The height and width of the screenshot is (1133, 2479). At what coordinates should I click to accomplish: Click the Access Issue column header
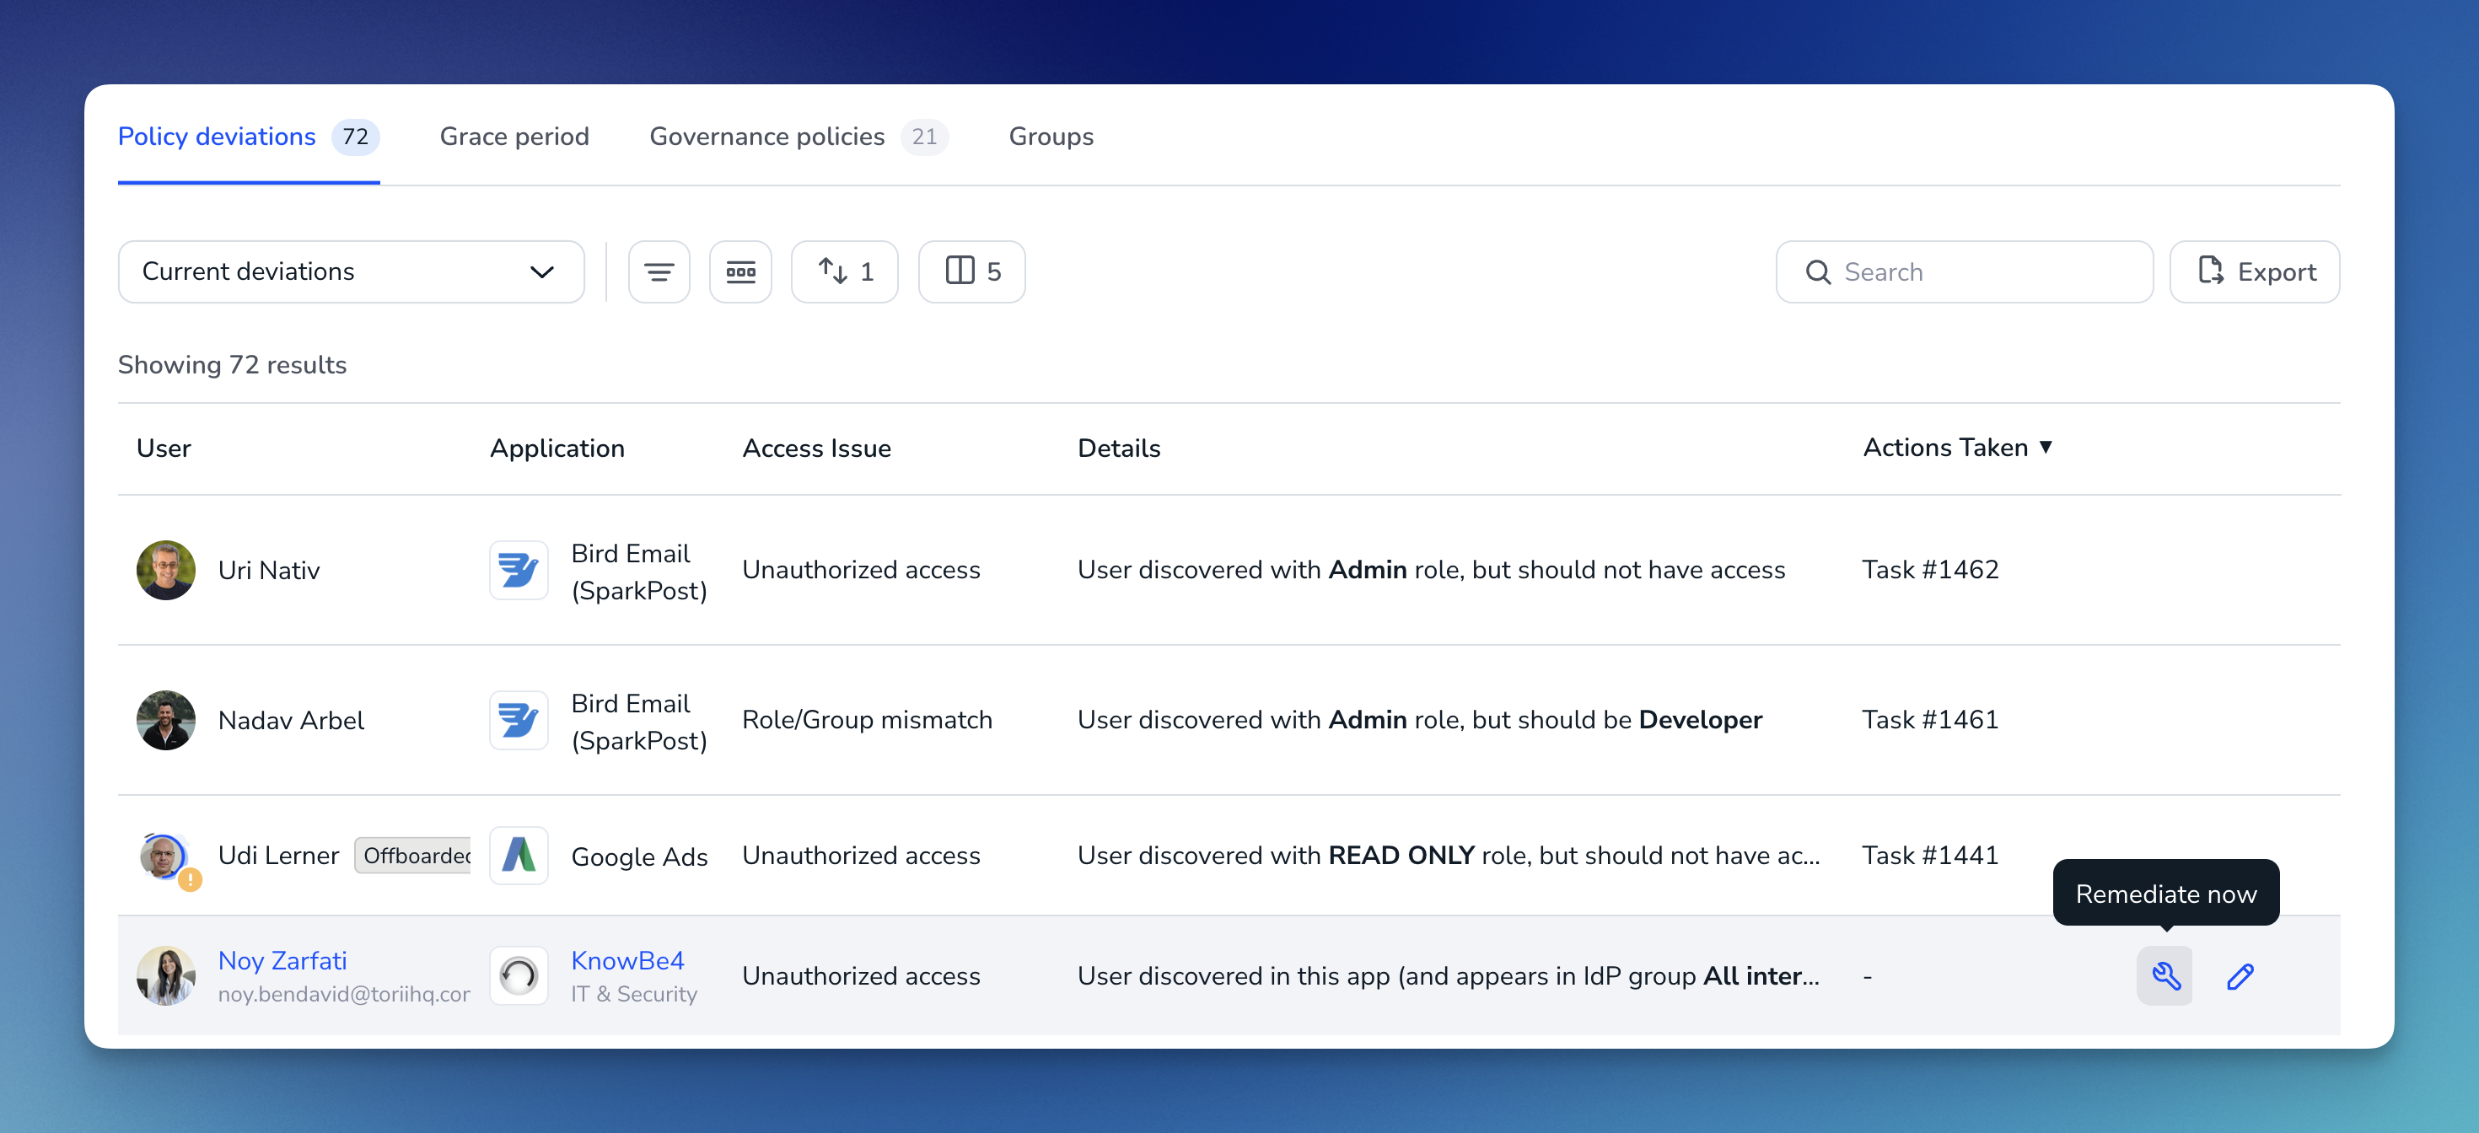pyautogui.click(x=816, y=448)
